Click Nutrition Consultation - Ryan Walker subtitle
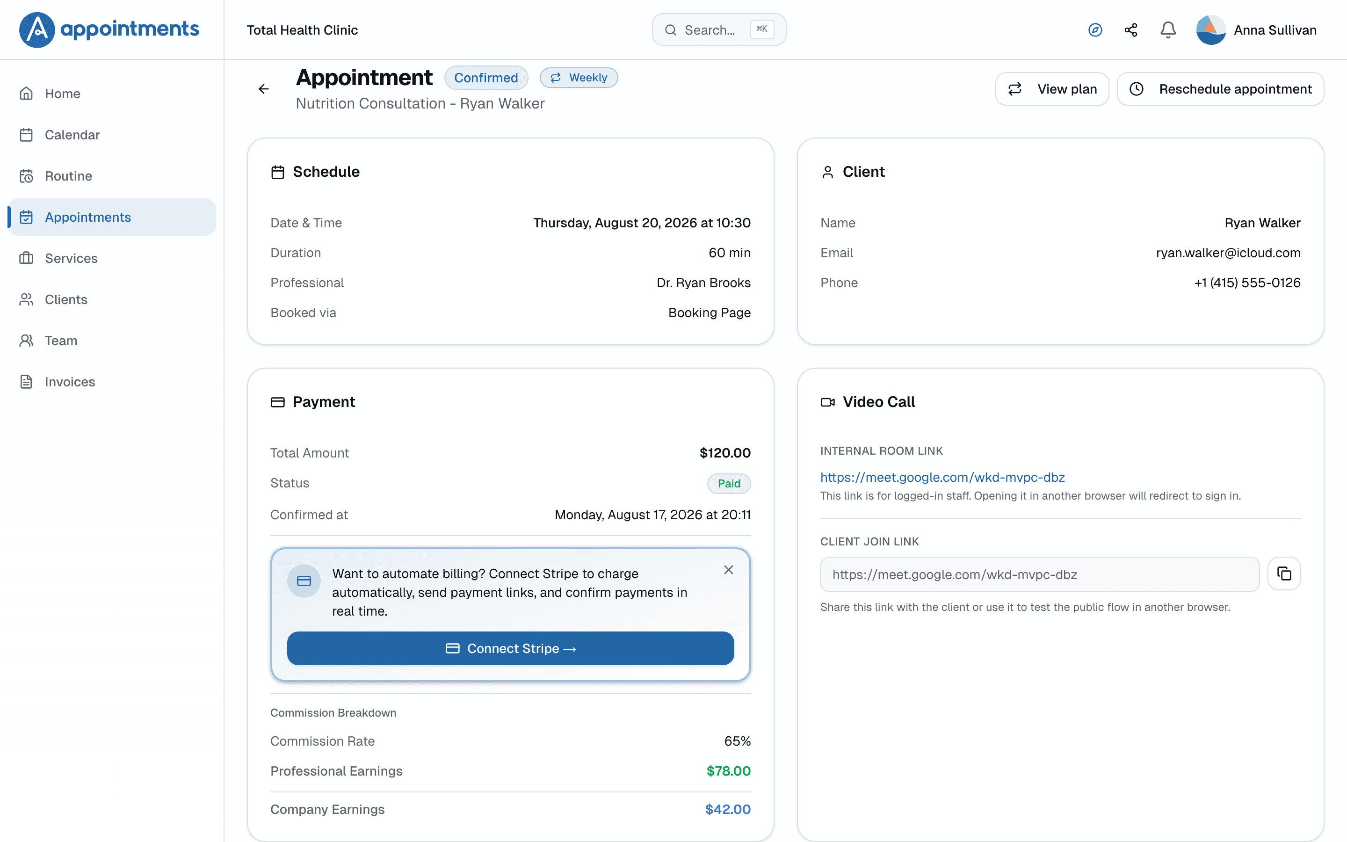 (x=420, y=103)
